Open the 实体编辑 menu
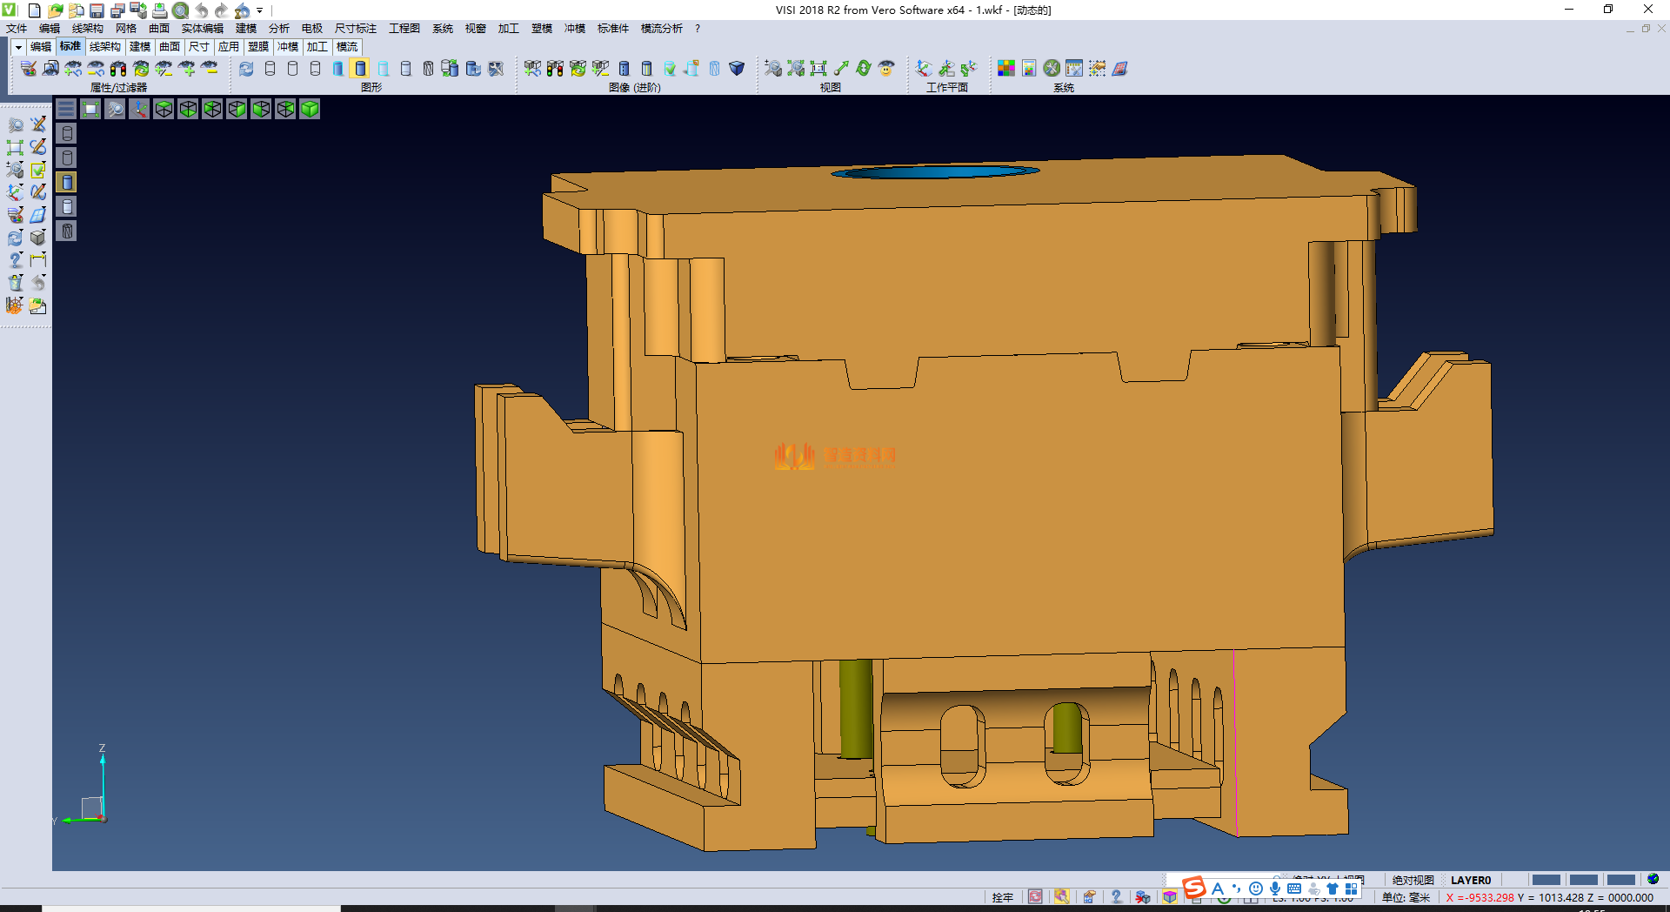 tap(202, 29)
